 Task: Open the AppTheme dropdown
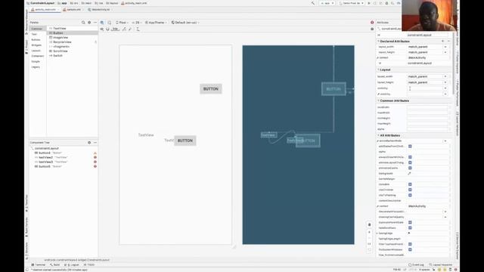point(156,23)
